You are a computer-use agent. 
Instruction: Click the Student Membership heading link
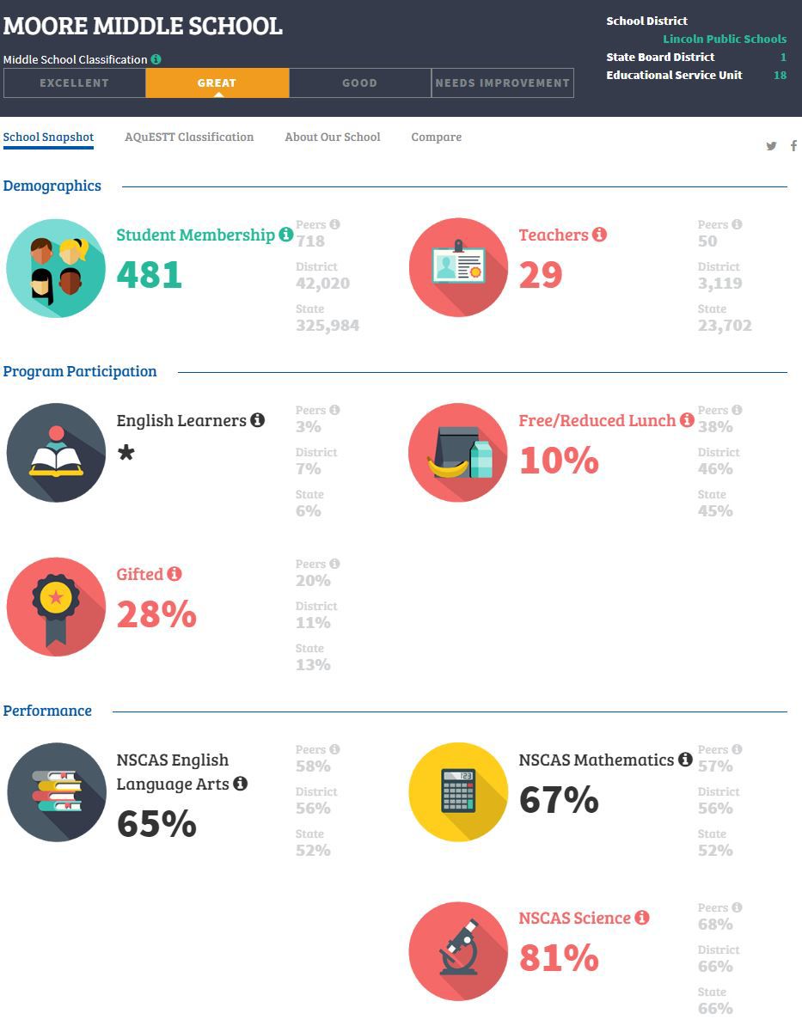click(195, 235)
